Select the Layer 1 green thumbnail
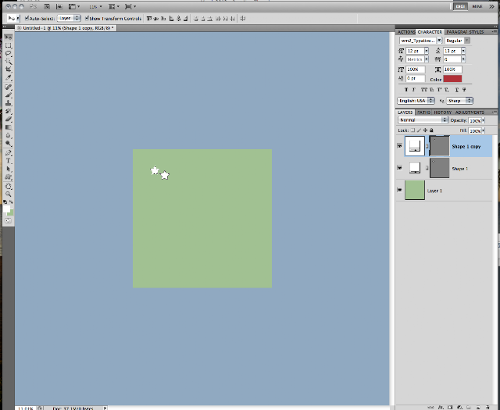This screenshot has width=500, height=410. click(415, 190)
